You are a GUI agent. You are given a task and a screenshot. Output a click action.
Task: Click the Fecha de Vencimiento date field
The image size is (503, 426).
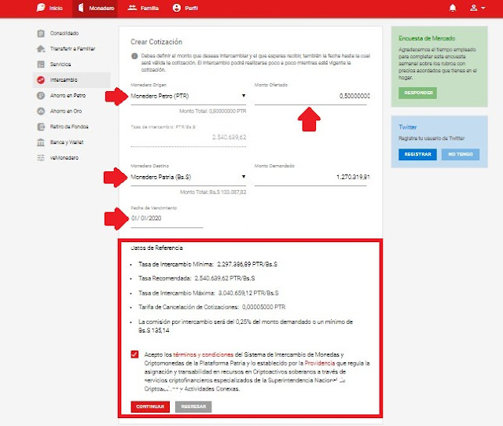[167, 219]
